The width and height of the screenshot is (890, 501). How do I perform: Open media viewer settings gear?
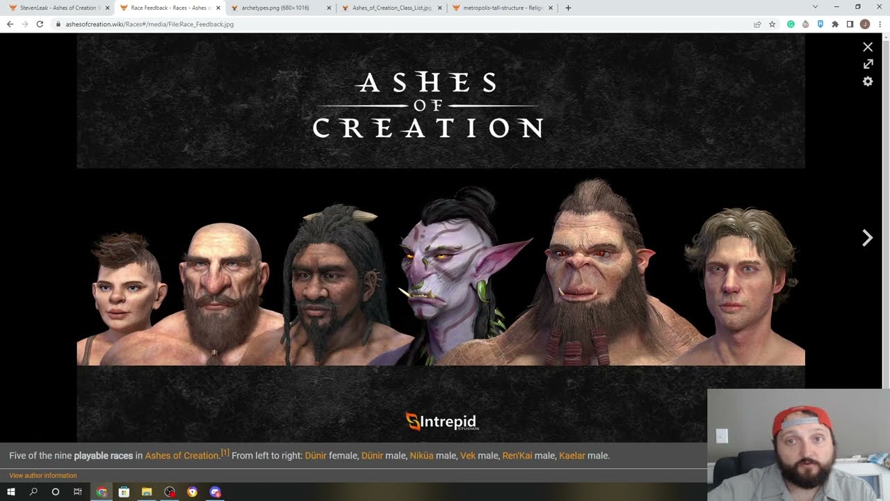point(868,81)
